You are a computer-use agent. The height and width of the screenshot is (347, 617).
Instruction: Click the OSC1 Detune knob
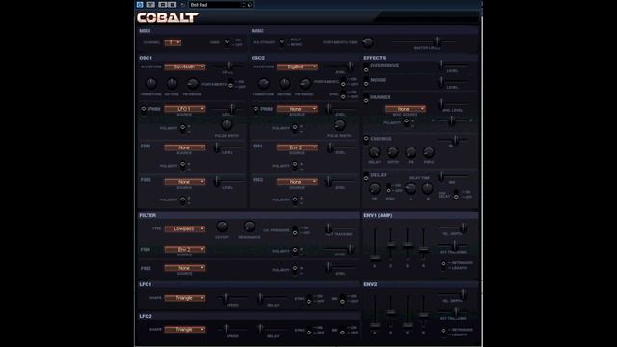pyautogui.click(x=172, y=83)
